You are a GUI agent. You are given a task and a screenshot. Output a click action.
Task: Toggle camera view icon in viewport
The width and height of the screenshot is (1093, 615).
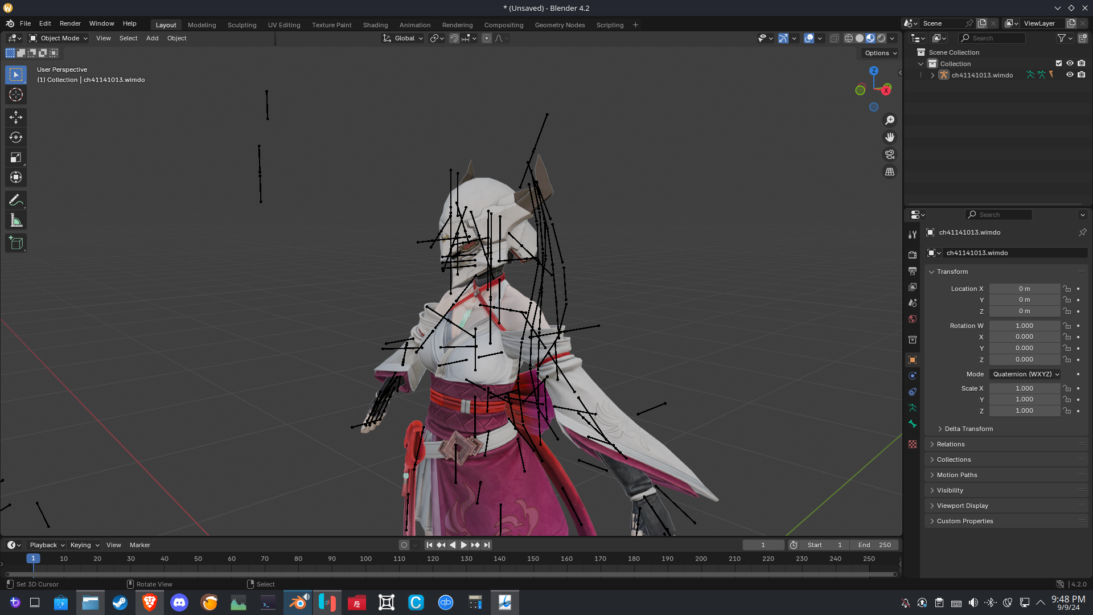point(890,154)
